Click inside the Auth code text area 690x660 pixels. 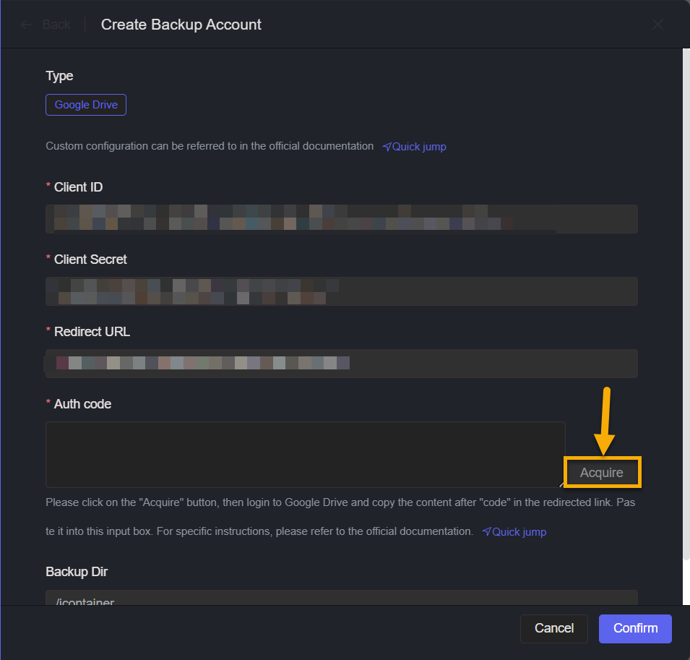(x=306, y=455)
